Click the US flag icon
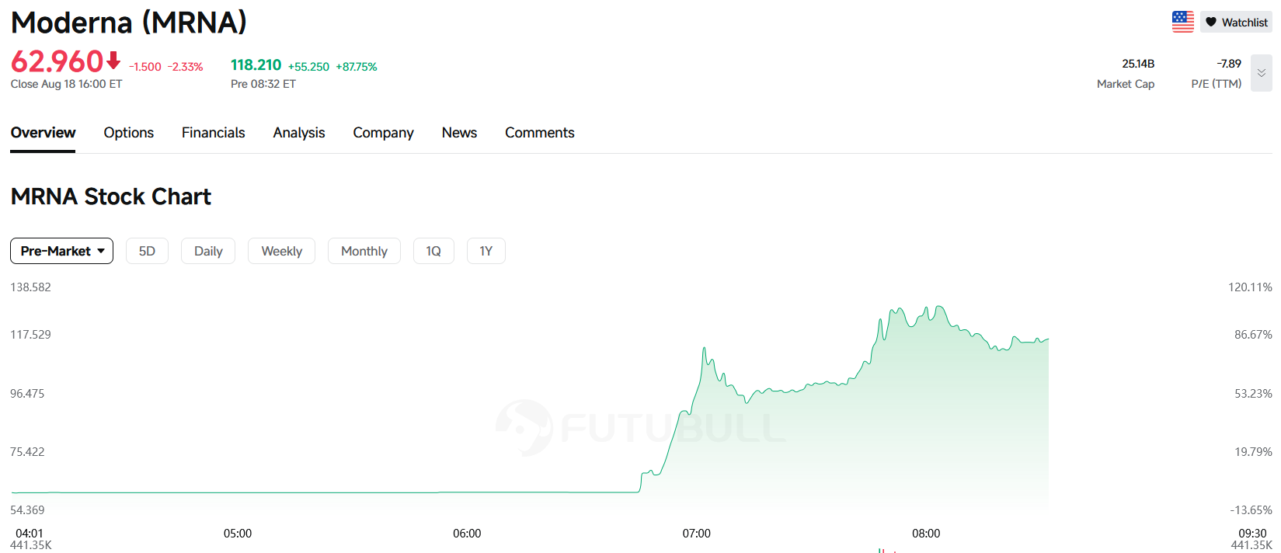This screenshot has height=553, width=1281. (x=1182, y=22)
